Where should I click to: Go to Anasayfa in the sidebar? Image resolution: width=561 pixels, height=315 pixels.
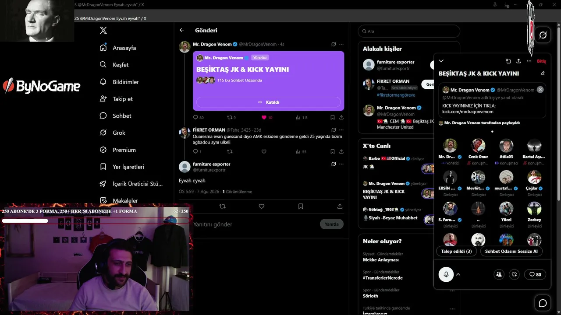(118, 48)
